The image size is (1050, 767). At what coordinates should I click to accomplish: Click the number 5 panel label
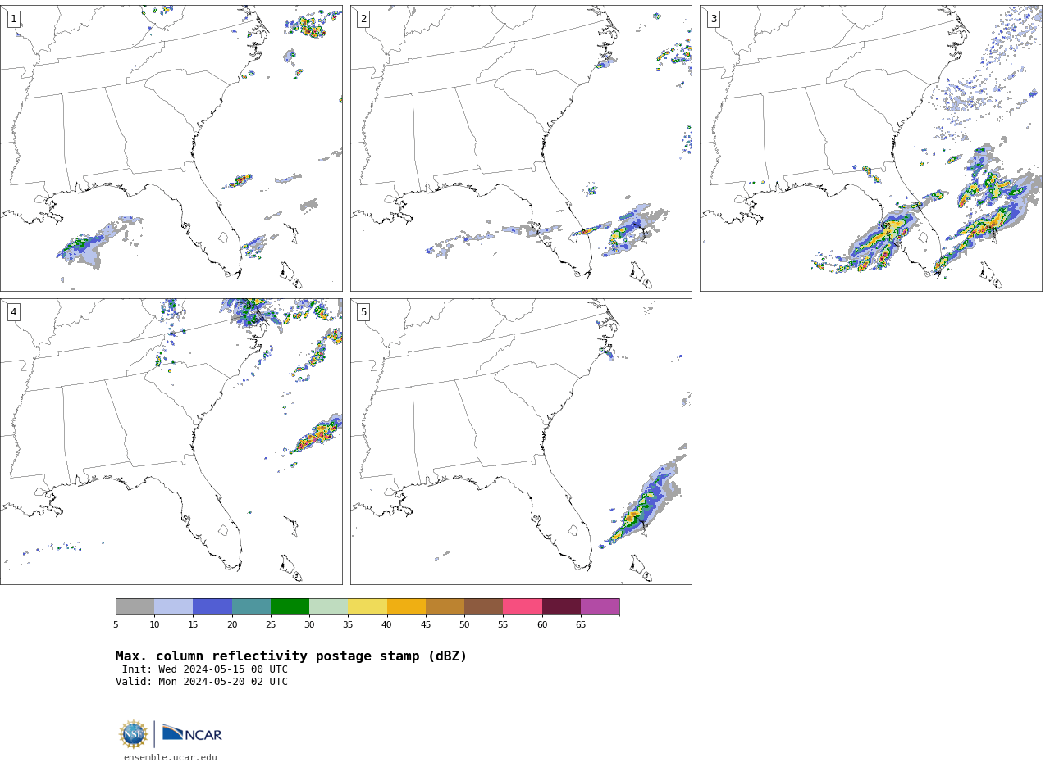coord(363,312)
